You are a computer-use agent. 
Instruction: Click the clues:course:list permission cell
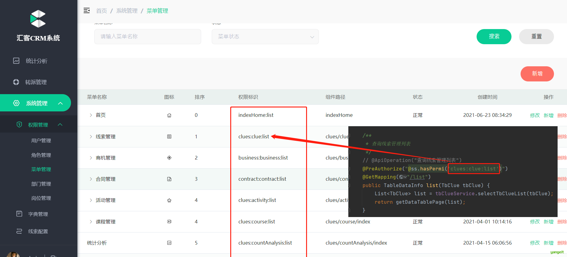257,222
